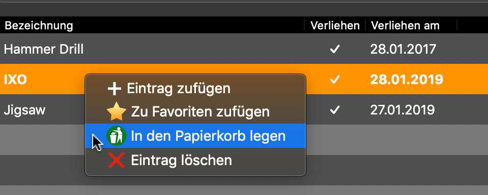Toggle Verliehen checkmark for Hammer Drill
The width and height of the screenshot is (488, 195).
pos(334,49)
